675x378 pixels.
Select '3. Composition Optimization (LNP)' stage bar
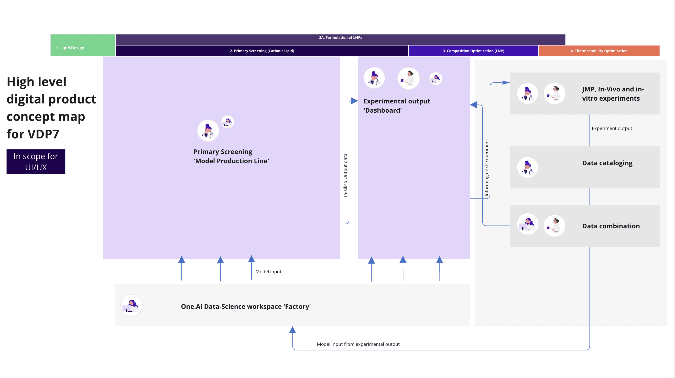[473, 51]
